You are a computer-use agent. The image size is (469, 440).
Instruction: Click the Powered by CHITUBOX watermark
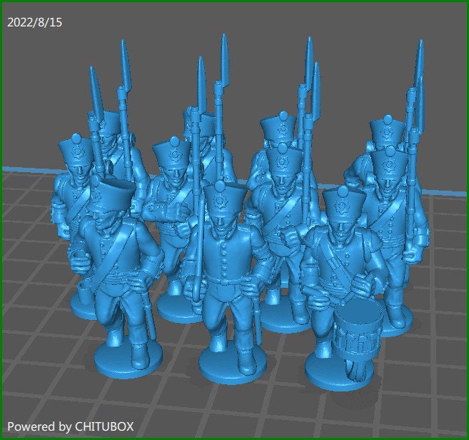pos(71,426)
